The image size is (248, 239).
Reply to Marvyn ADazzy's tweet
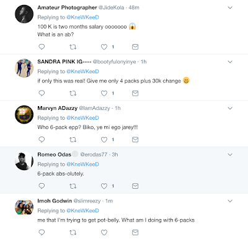point(42,140)
